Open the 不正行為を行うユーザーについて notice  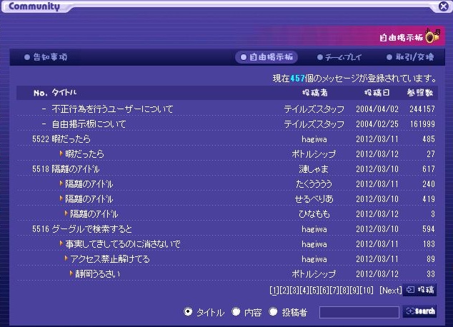coord(112,109)
